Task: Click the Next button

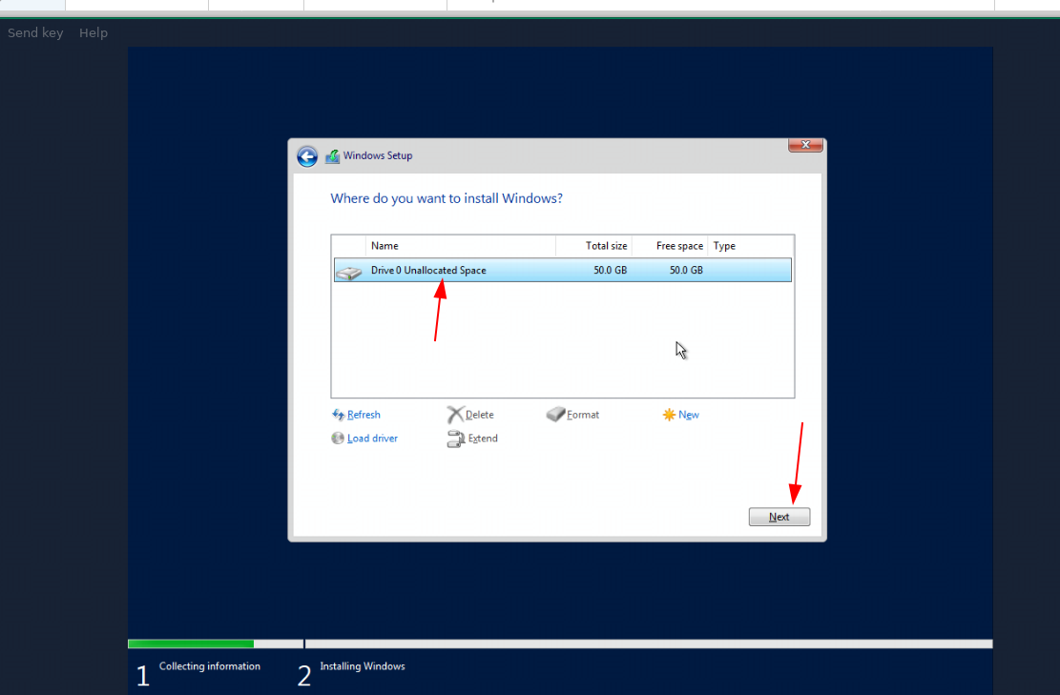Action: click(779, 517)
